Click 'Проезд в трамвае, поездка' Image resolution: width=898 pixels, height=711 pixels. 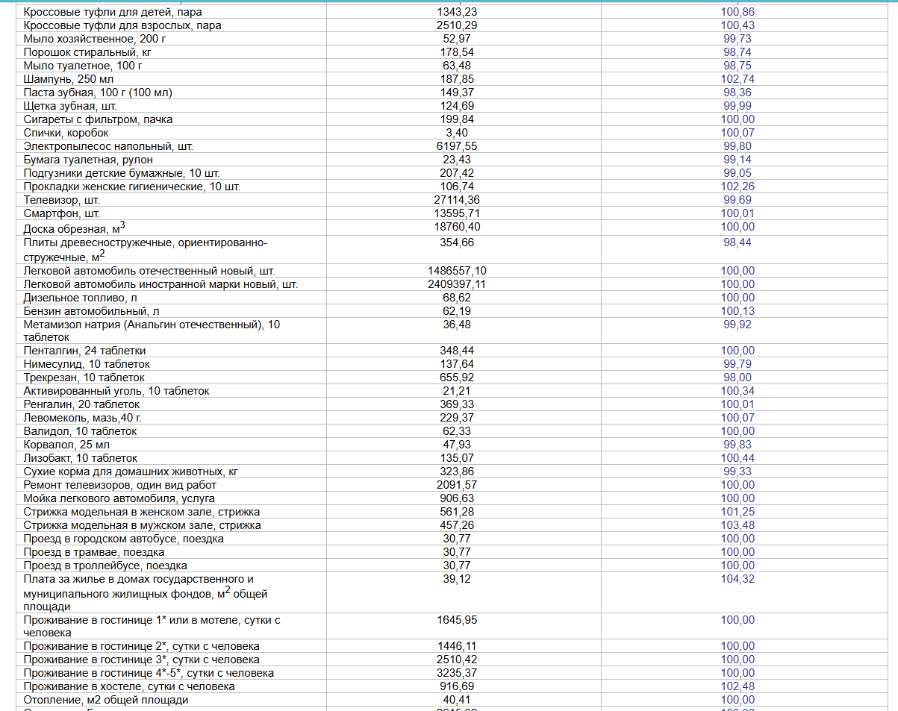94,552
